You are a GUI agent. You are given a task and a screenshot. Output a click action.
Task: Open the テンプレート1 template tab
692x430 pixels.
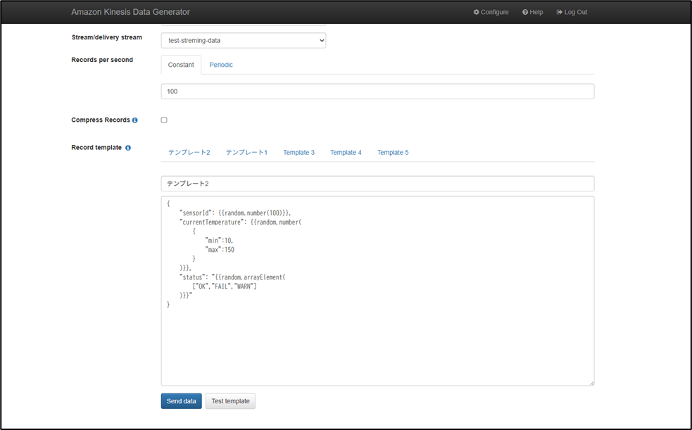pos(246,152)
